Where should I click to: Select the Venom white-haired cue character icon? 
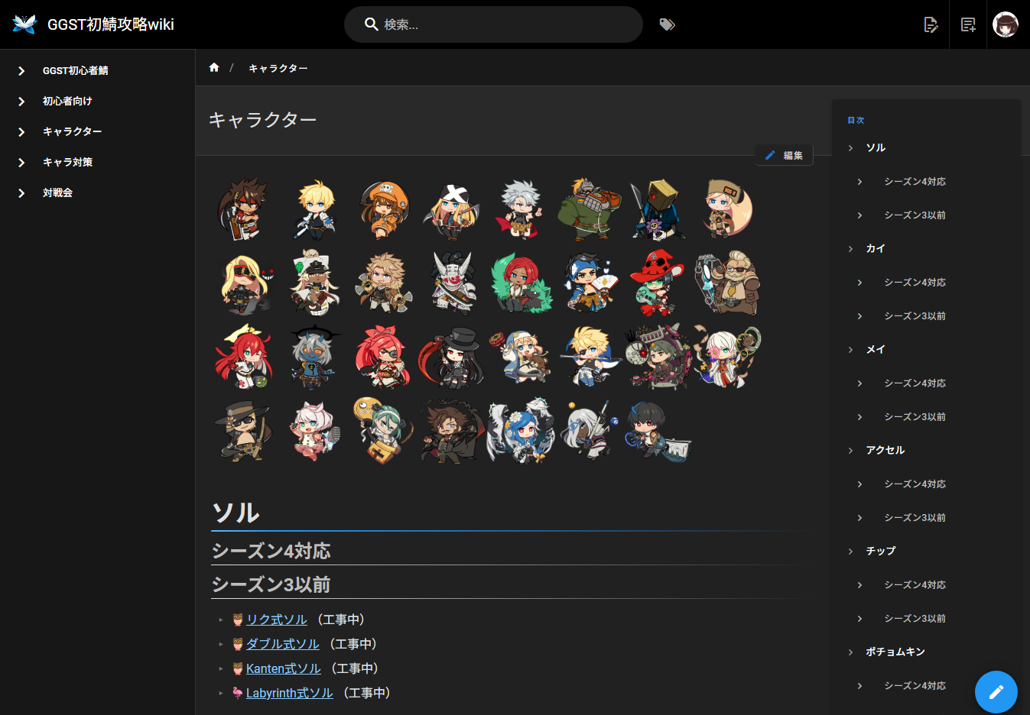coord(590,430)
